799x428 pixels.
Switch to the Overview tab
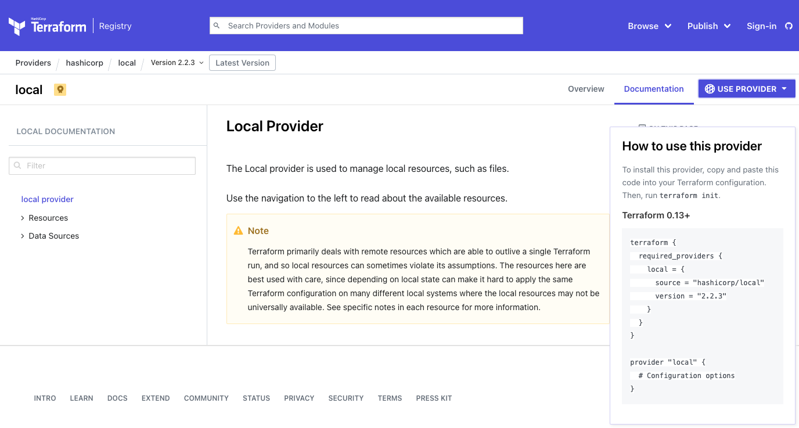[x=586, y=89]
